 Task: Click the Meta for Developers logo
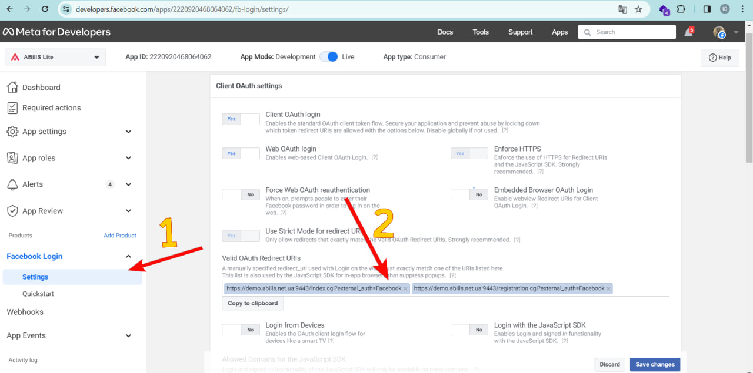point(56,32)
